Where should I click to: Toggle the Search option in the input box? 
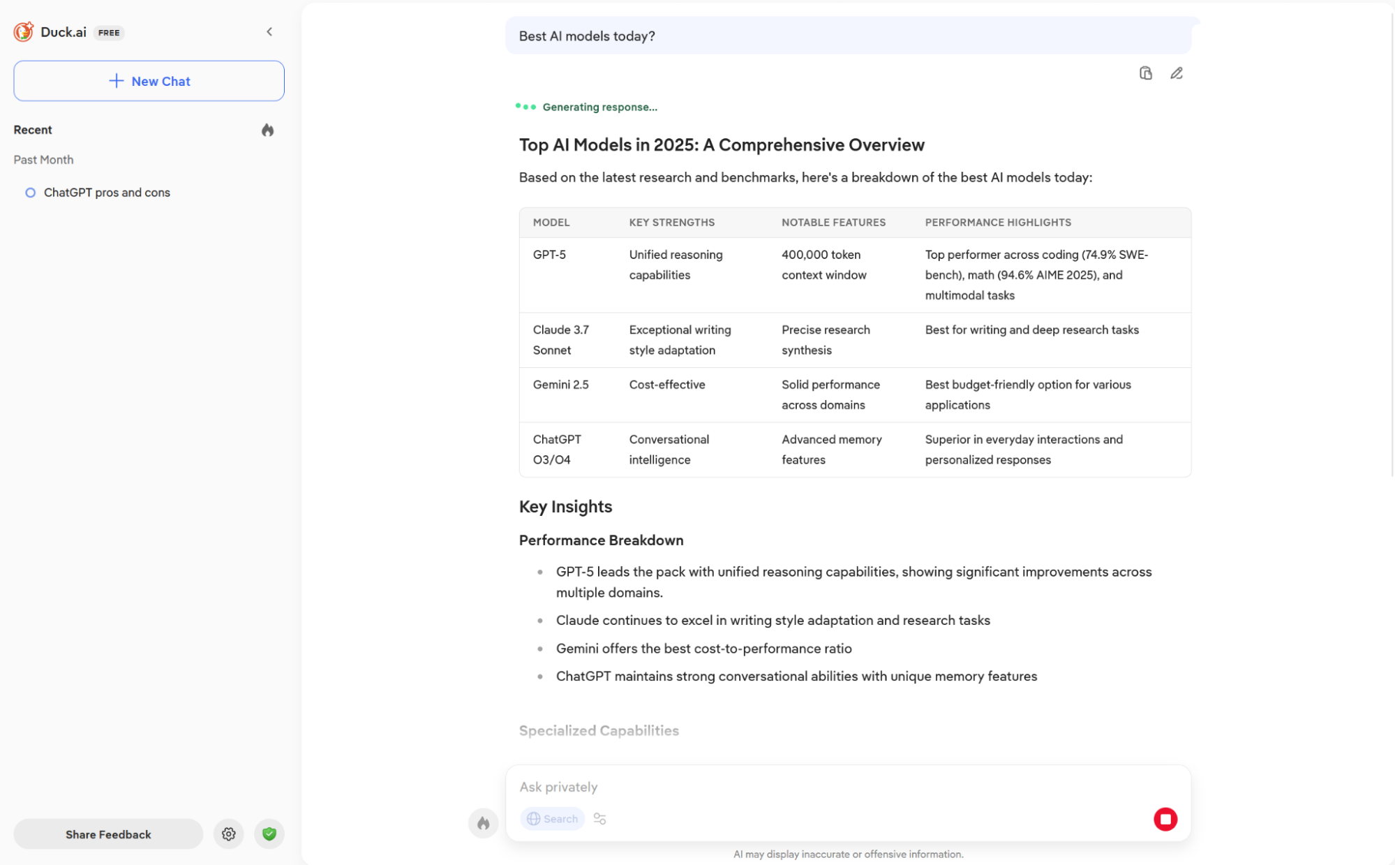pos(552,819)
